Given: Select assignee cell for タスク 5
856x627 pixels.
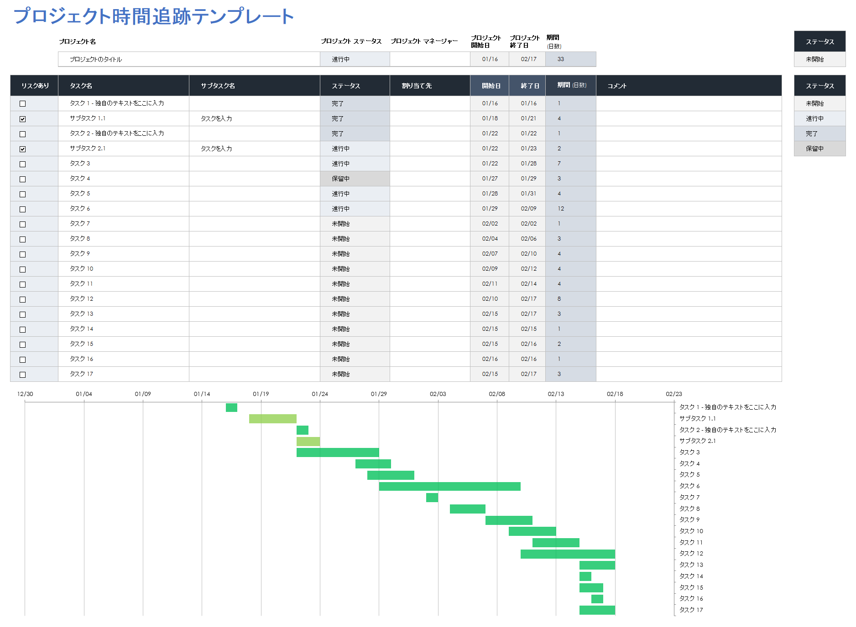Looking at the screenshot, I should click(430, 194).
